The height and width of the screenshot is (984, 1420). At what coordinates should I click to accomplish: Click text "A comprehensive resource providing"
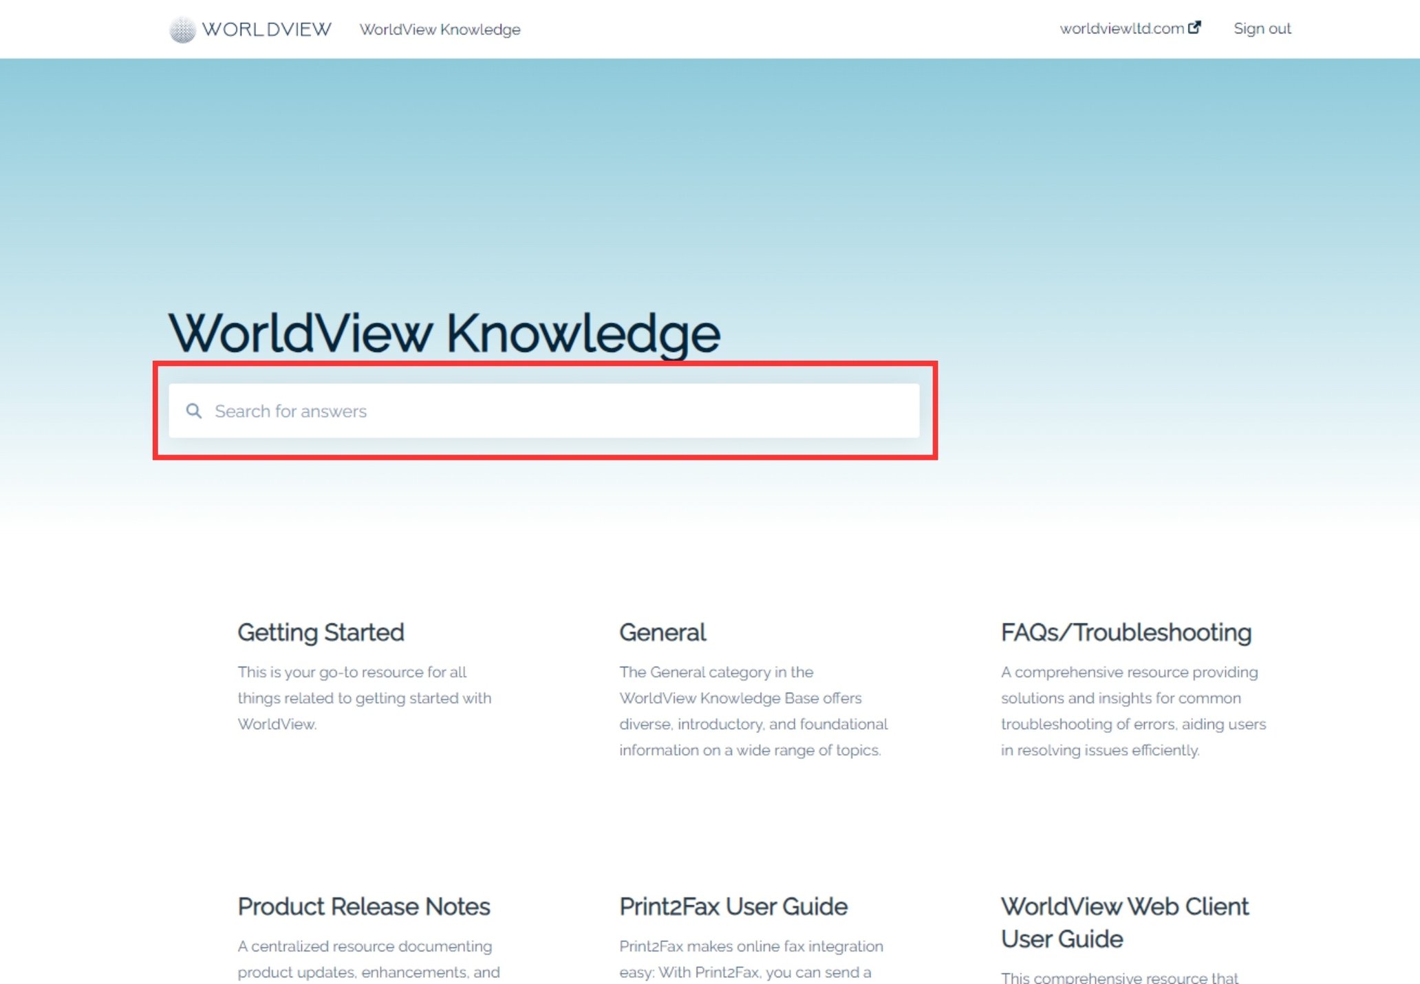(x=1129, y=672)
